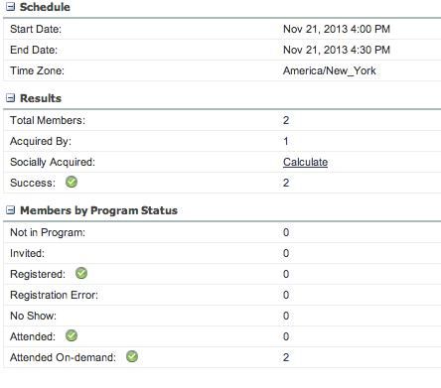Click the Total Members count
The width and height of the screenshot is (441, 388).
[x=286, y=120]
